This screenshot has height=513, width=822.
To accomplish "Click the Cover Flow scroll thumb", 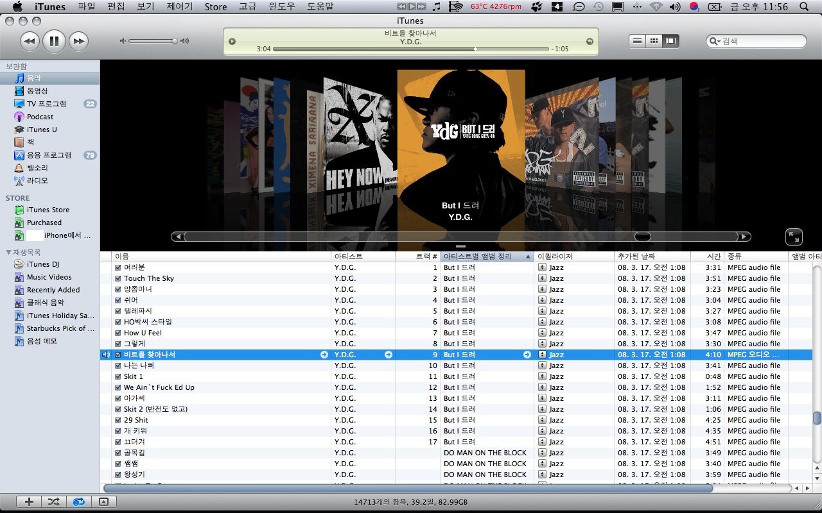I will tap(642, 237).
